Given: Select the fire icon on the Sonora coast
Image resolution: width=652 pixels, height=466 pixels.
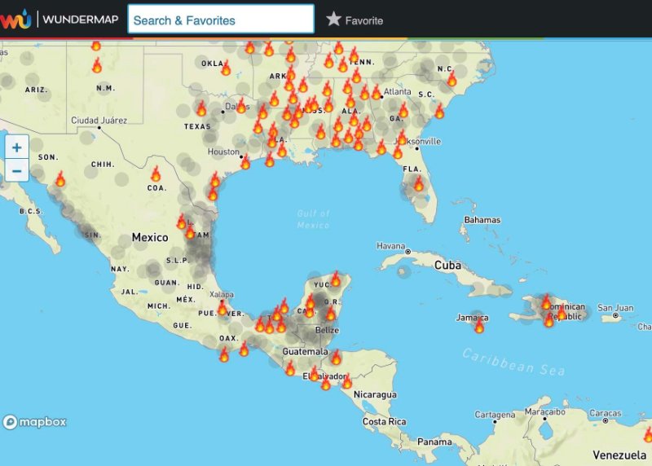Looking at the screenshot, I should tap(60, 178).
